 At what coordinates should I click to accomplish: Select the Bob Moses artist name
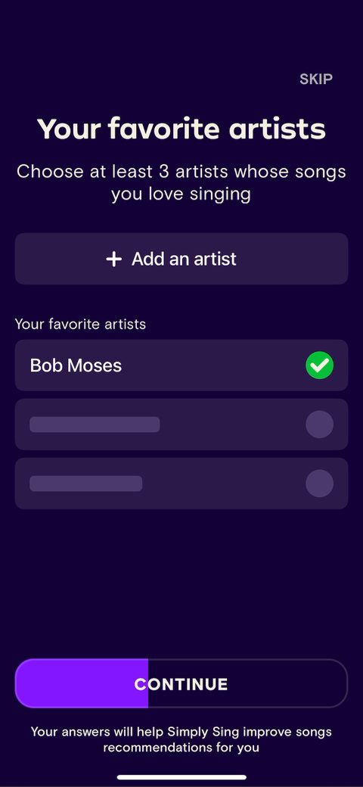pos(76,366)
